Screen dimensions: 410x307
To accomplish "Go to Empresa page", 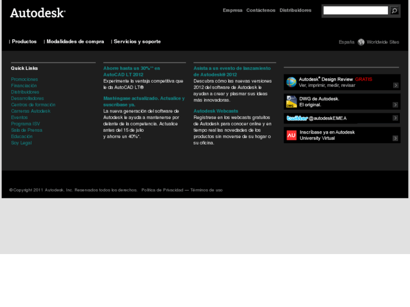I will coord(232,10).
